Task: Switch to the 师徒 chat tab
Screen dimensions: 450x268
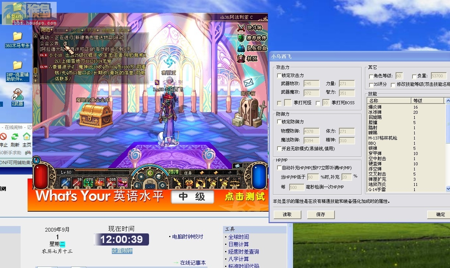Action: [93, 30]
